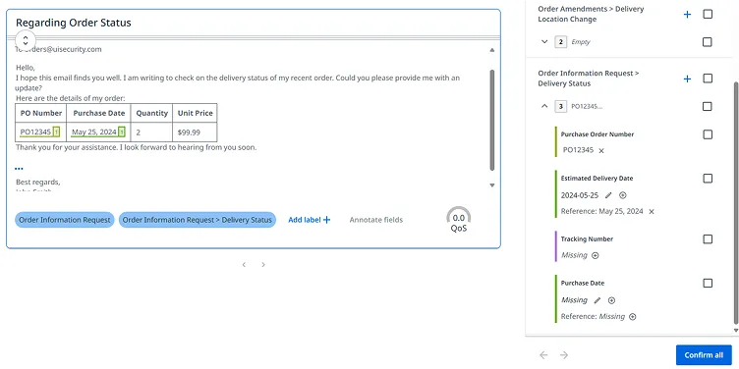Remove the PO12345 Purchase Order Number value
The image size is (739, 369).
coord(601,150)
